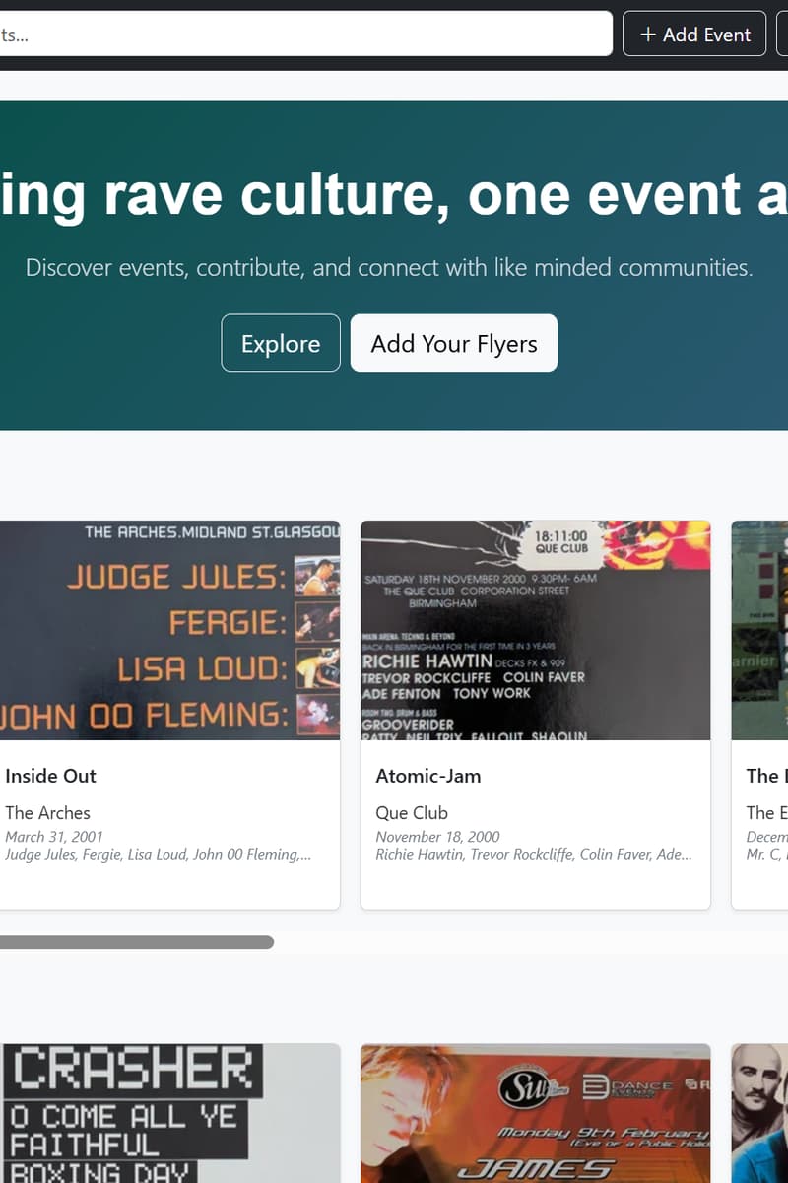Click the Add Event button
The height and width of the screenshot is (1183, 788).
pos(694,34)
